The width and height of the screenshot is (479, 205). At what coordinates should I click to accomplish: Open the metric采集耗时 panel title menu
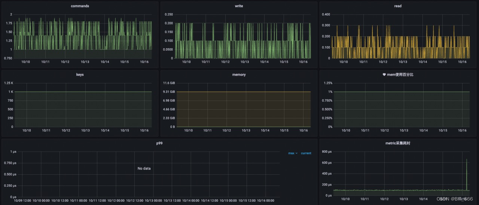[x=398, y=143]
